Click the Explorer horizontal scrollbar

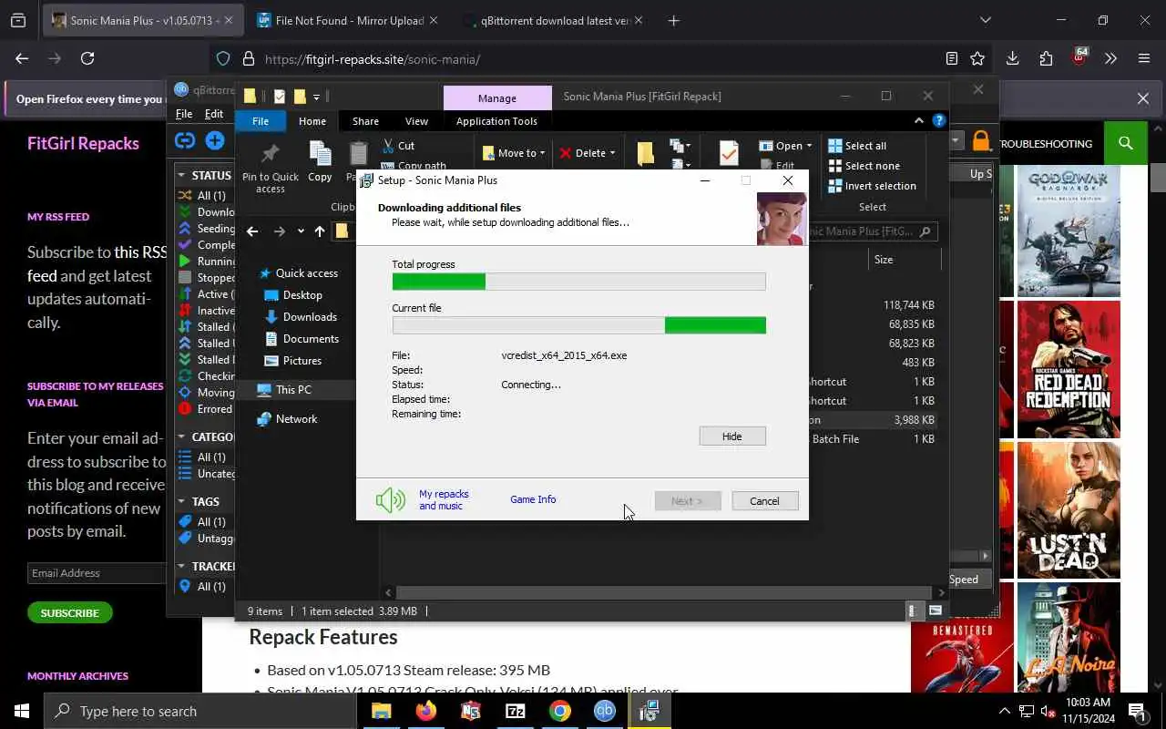(x=664, y=592)
